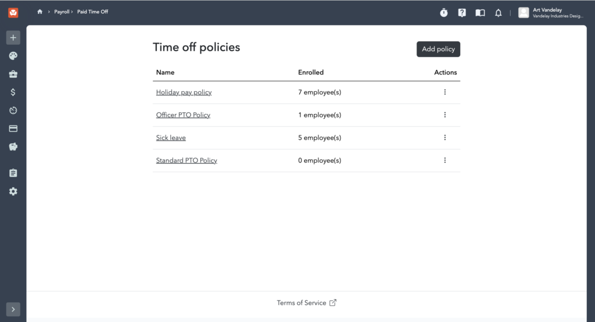The width and height of the screenshot is (595, 322).
Task: Expand the sidebar with the arrow button
Action: click(13, 309)
